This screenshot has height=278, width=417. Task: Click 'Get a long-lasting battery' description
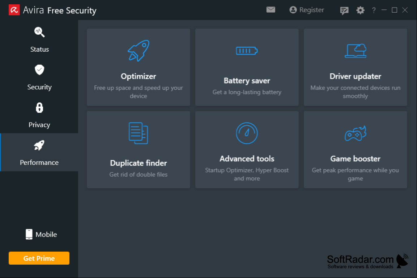[x=247, y=92]
